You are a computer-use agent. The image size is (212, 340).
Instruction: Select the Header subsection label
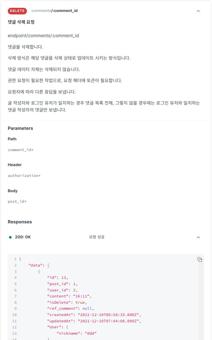click(15, 165)
